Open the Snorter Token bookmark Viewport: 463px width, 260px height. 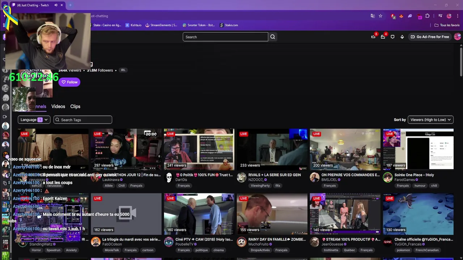pyautogui.click(x=199, y=25)
